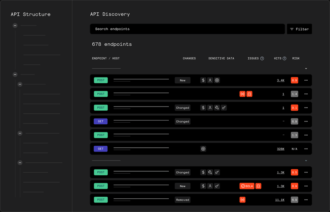
Task: Click the BOLA issue badge
Action: 247,186
